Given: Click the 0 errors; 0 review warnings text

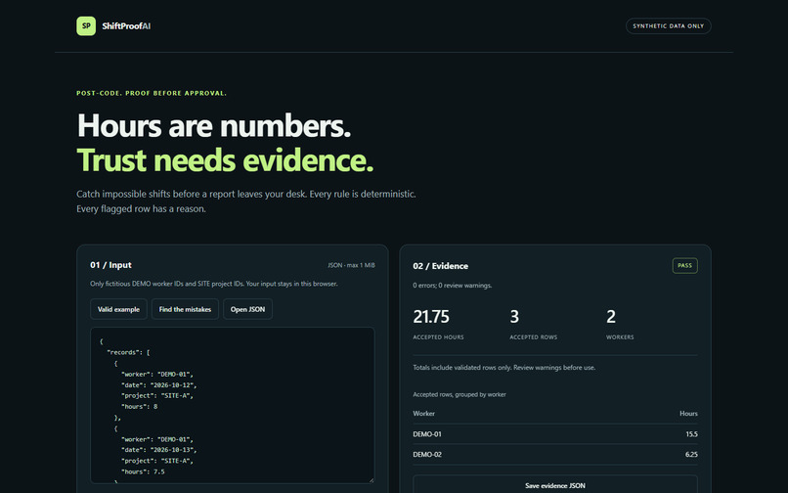Looking at the screenshot, I should 453,286.
